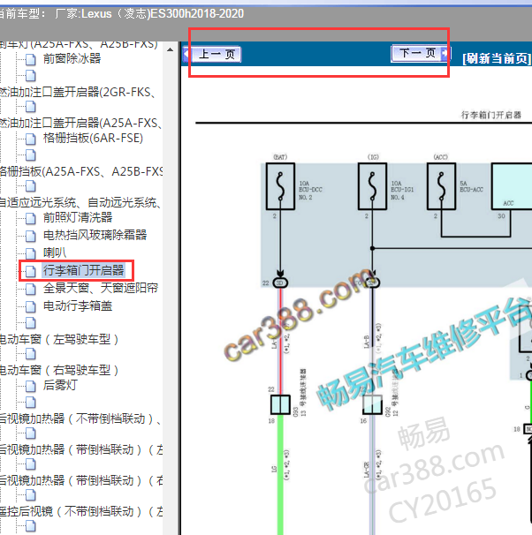The width and height of the screenshot is (532, 535).
Task: Select 电动车窗（右驾驶车型）row
Action: pos(59,370)
